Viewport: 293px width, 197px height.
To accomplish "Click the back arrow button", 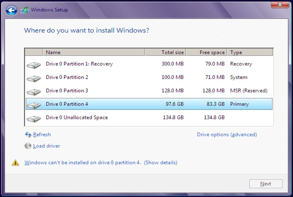I will coord(11,10).
